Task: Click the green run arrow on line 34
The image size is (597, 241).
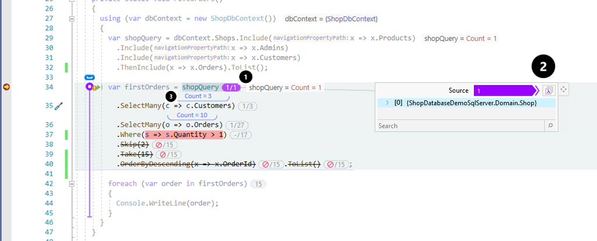Action: coord(98,88)
